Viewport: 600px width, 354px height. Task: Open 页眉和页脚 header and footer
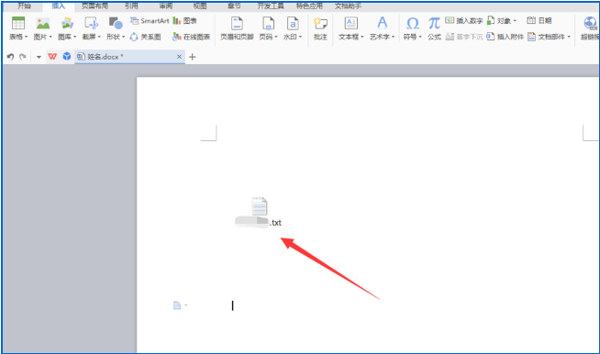click(x=237, y=28)
